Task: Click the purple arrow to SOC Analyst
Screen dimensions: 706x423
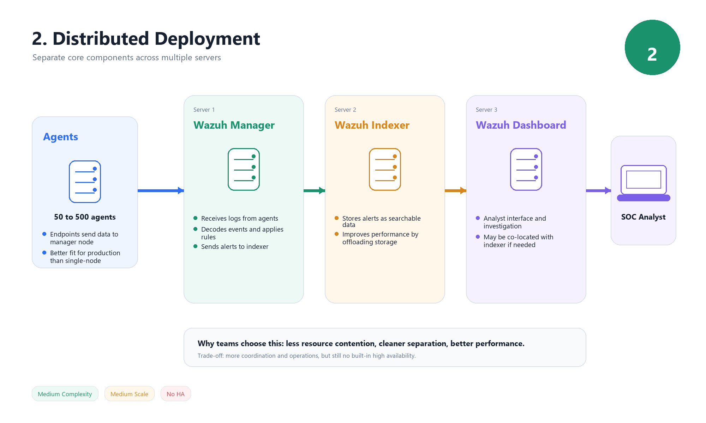Action: (598, 191)
